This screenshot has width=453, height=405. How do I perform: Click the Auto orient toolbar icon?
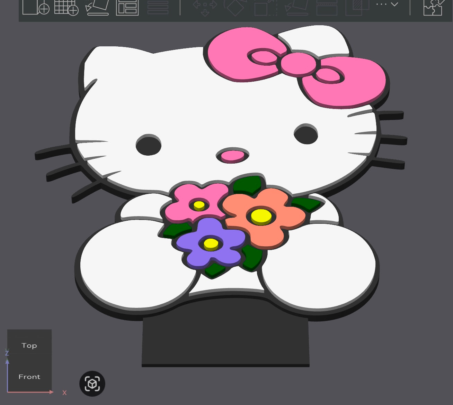click(x=97, y=7)
